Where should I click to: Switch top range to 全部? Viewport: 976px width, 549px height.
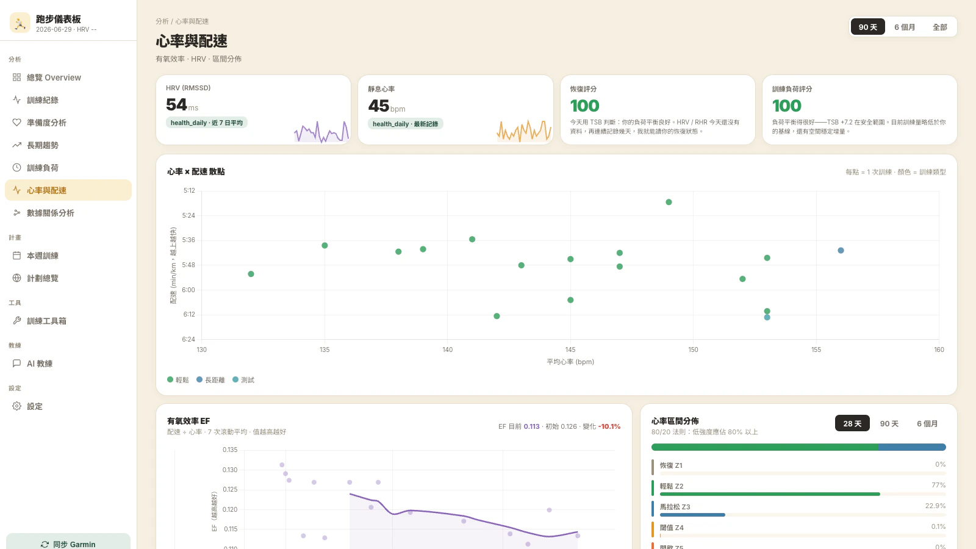pos(939,27)
